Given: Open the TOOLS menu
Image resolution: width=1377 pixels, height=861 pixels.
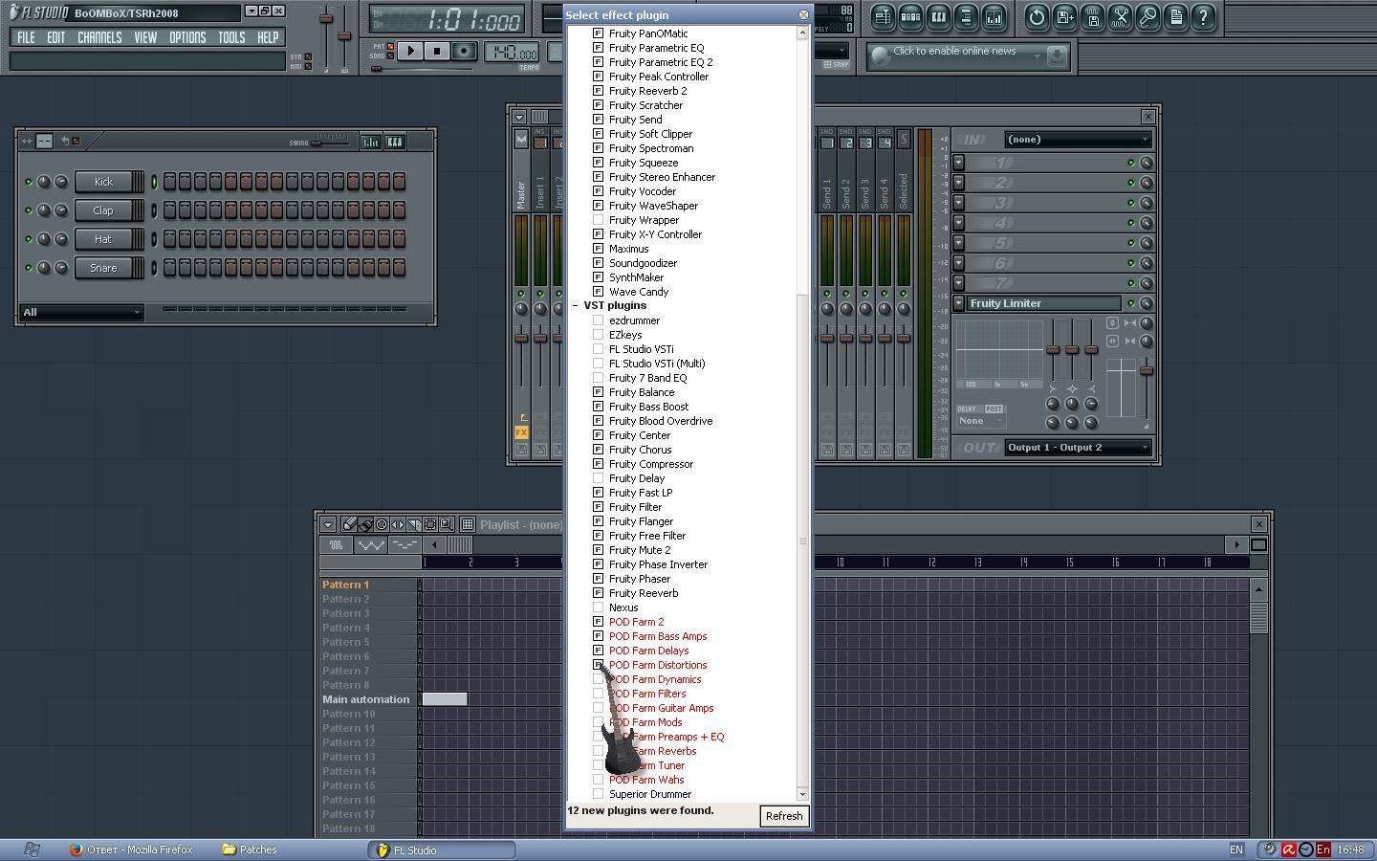Looking at the screenshot, I should tap(231, 37).
